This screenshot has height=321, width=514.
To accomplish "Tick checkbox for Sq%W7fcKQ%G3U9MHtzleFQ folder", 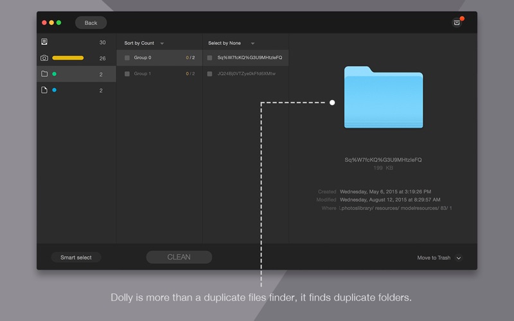I will click(210, 58).
